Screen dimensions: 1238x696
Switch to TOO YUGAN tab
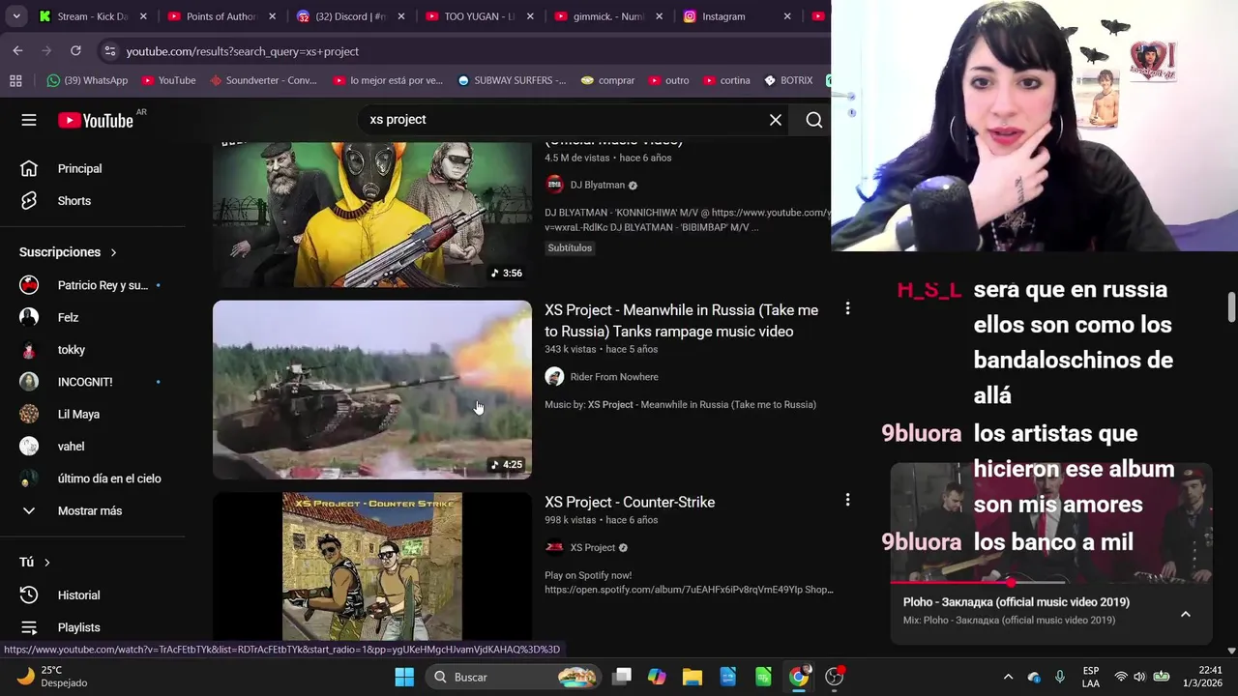[x=479, y=16]
